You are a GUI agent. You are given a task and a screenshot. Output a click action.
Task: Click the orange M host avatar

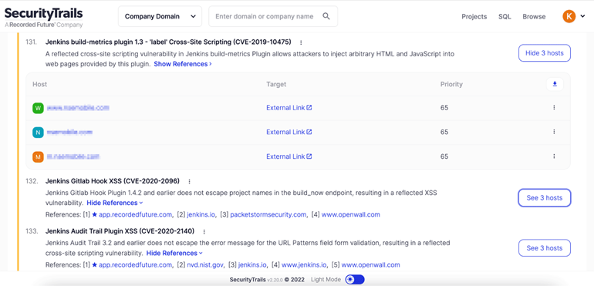[x=38, y=156]
